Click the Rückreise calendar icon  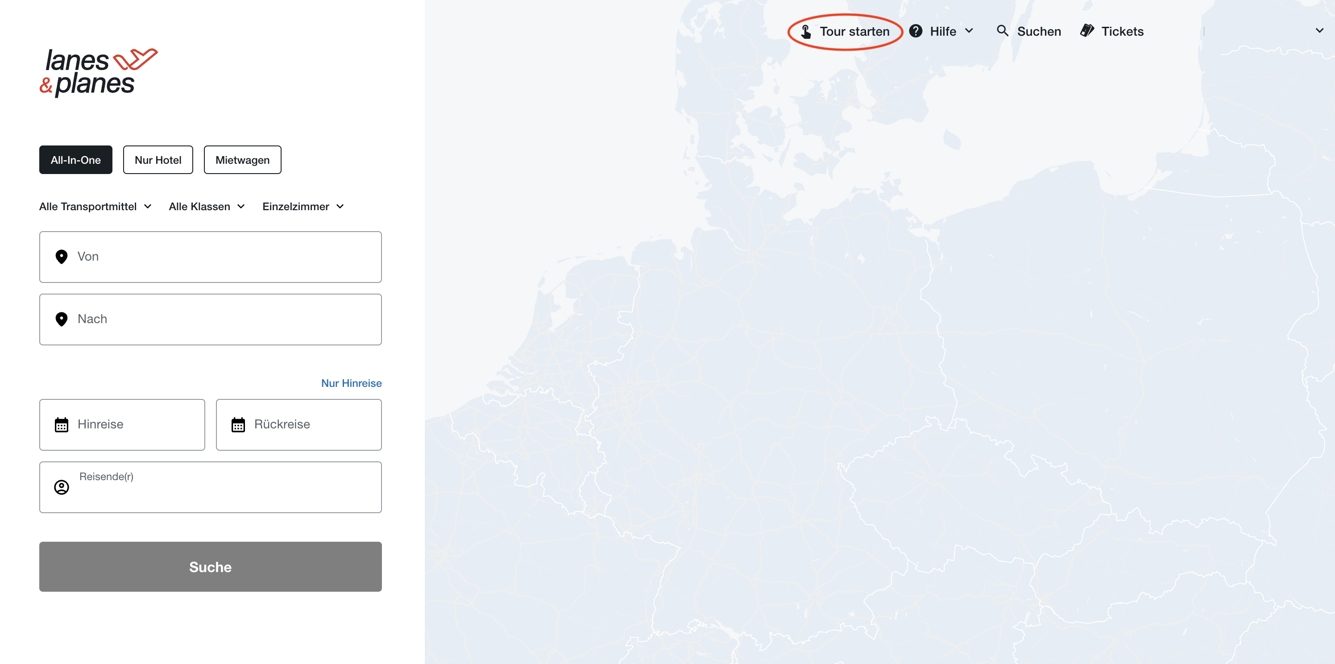pos(238,424)
